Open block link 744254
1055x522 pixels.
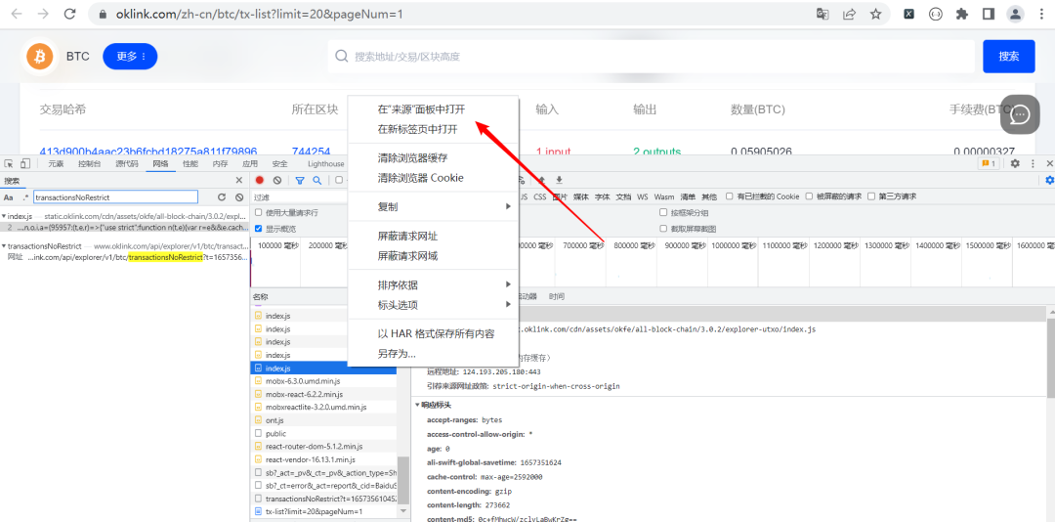311,152
